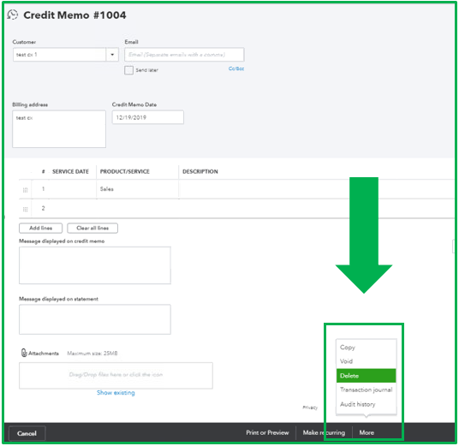The image size is (459, 446).
Task: Click the description cell of line 1
Action: click(316, 189)
